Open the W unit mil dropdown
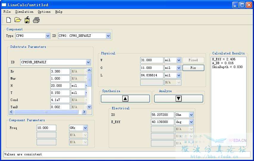254x161 pixels. 179,60
